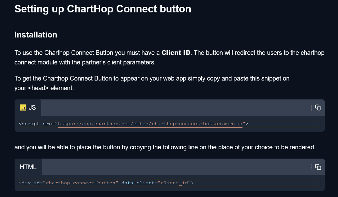Click the clipboard icon beside the div snippet
This screenshot has width=338, height=197.
pos(318,167)
